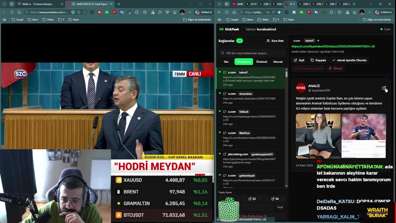The image size is (396, 223).
Task: Open the doxanddox link entry
Action: tap(250, 98)
